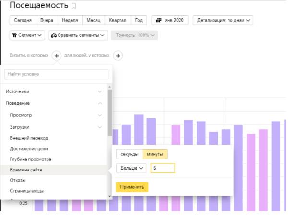
Task: Click the plus icon after для людей, у которых
Action: [118, 56]
